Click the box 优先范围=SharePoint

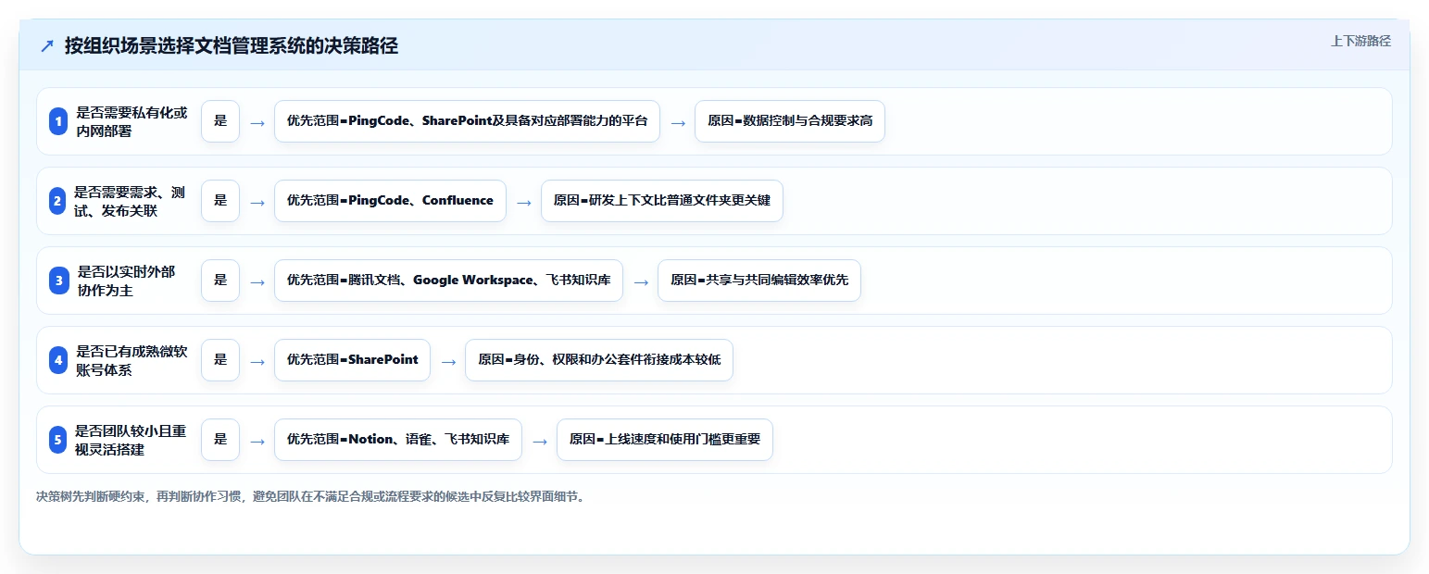pyautogui.click(x=352, y=360)
